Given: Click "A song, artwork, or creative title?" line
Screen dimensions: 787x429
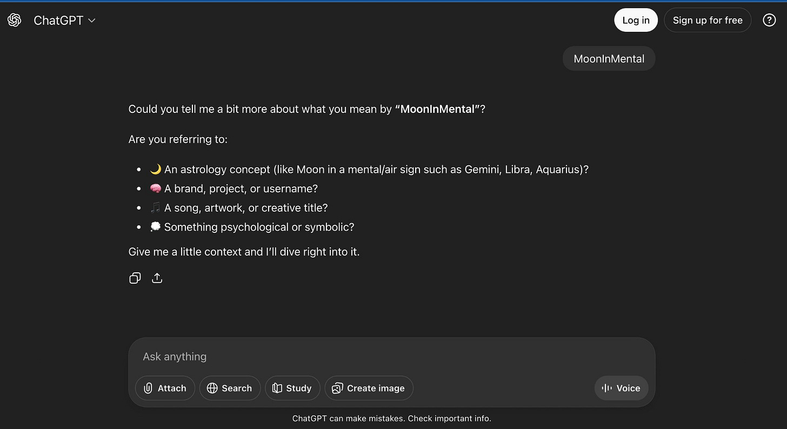Looking at the screenshot, I should point(239,208).
